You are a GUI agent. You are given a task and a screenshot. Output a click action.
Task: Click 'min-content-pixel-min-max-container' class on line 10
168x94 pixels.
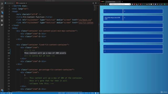point(57,31)
